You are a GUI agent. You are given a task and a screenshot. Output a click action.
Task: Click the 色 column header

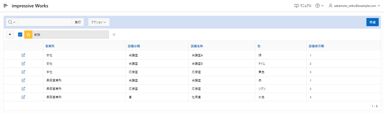coord(259,46)
